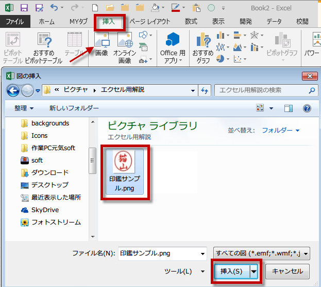
Task: Open the Office 用アプリ icon
Action: 172,44
